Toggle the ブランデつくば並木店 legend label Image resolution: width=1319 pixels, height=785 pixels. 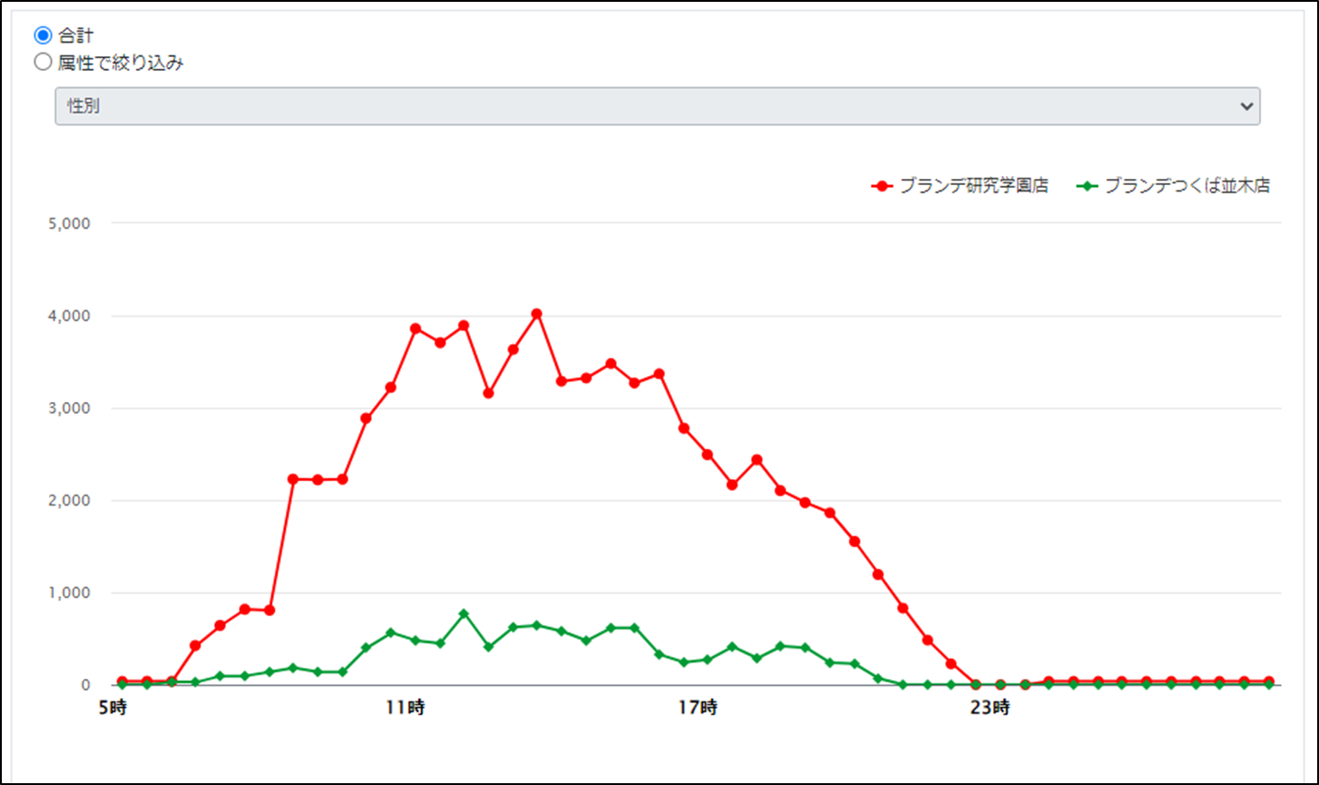(x=1187, y=186)
